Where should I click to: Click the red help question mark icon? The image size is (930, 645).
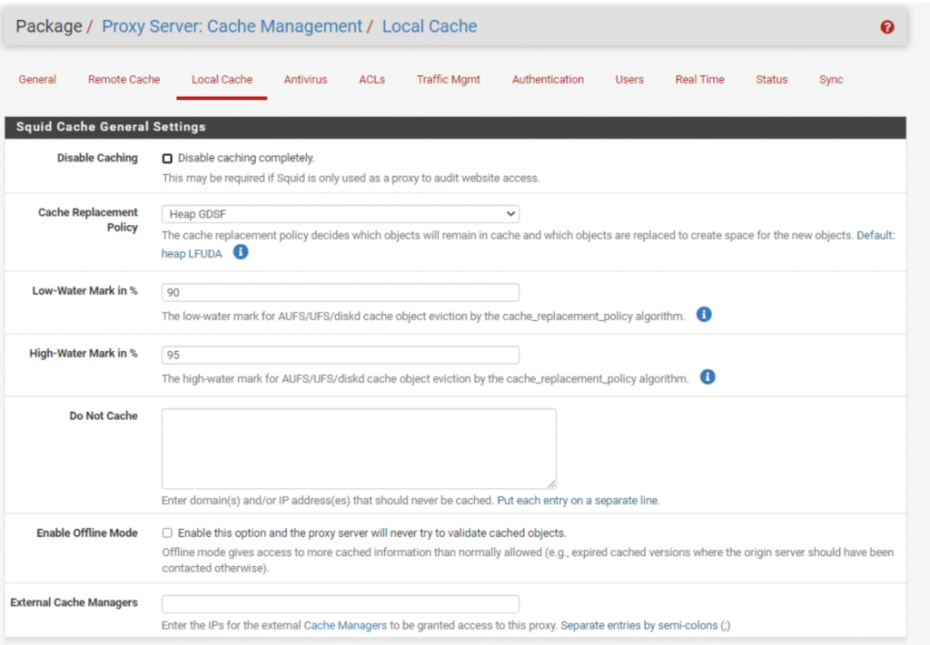coord(887,27)
